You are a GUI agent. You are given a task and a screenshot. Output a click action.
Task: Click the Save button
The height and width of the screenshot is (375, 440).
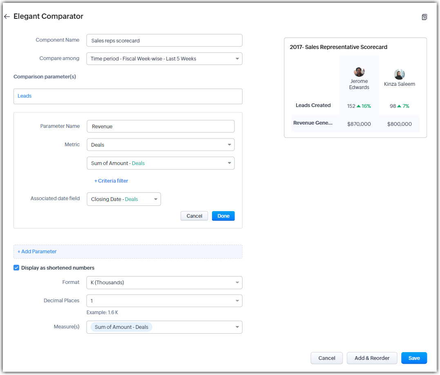[x=414, y=358]
